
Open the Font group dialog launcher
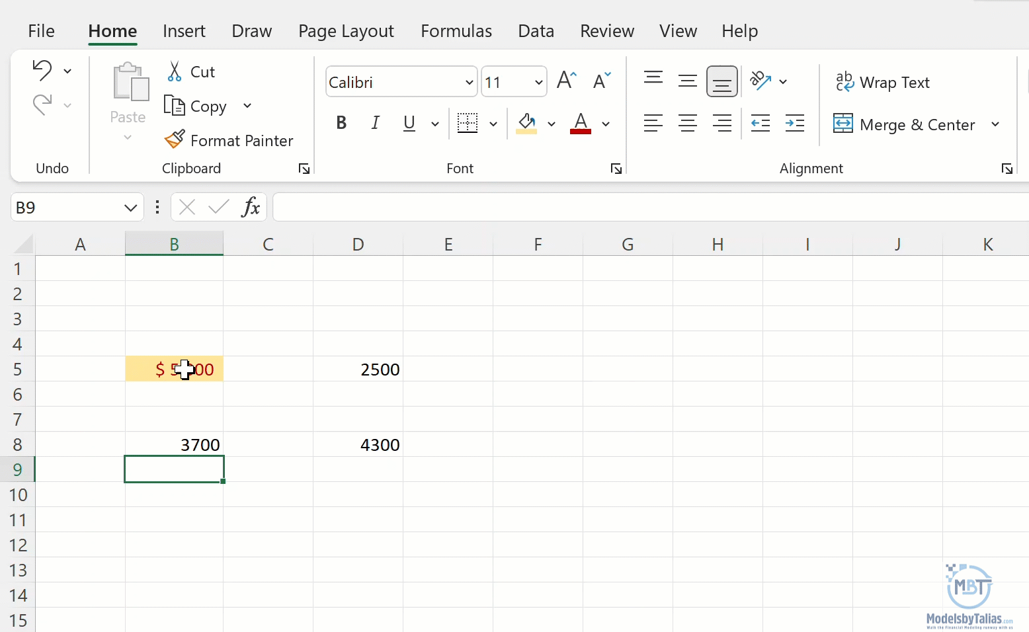point(616,169)
